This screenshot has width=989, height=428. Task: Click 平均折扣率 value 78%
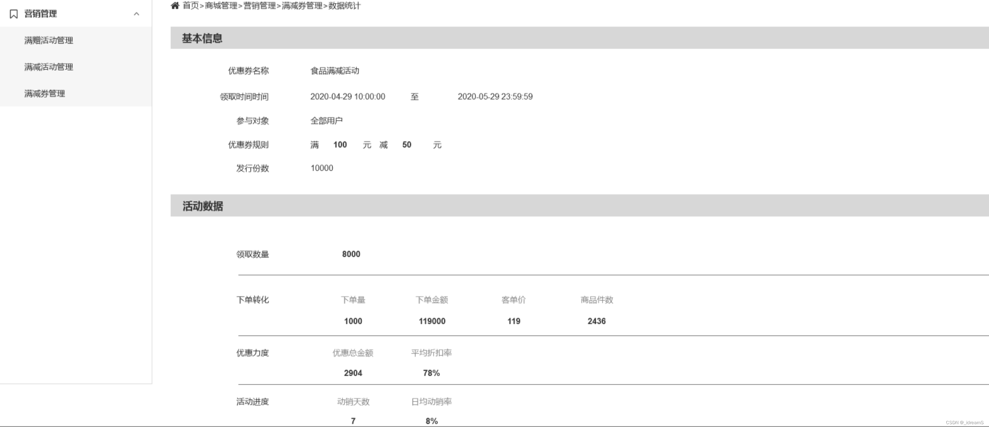pyautogui.click(x=432, y=373)
